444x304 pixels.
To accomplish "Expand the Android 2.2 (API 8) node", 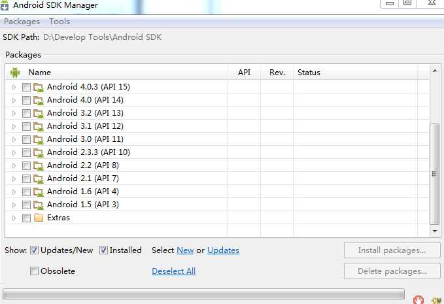I will point(14,165).
